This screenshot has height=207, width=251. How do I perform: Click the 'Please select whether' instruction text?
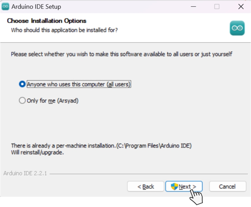[x=121, y=54]
